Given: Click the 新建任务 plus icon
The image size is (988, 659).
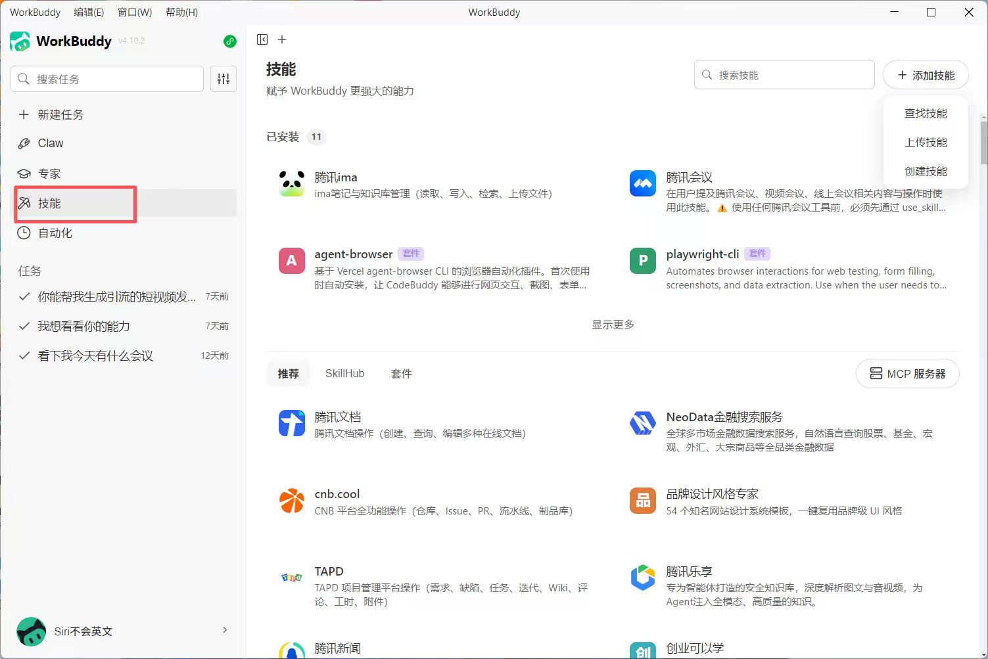Looking at the screenshot, I should [x=24, y=114].
